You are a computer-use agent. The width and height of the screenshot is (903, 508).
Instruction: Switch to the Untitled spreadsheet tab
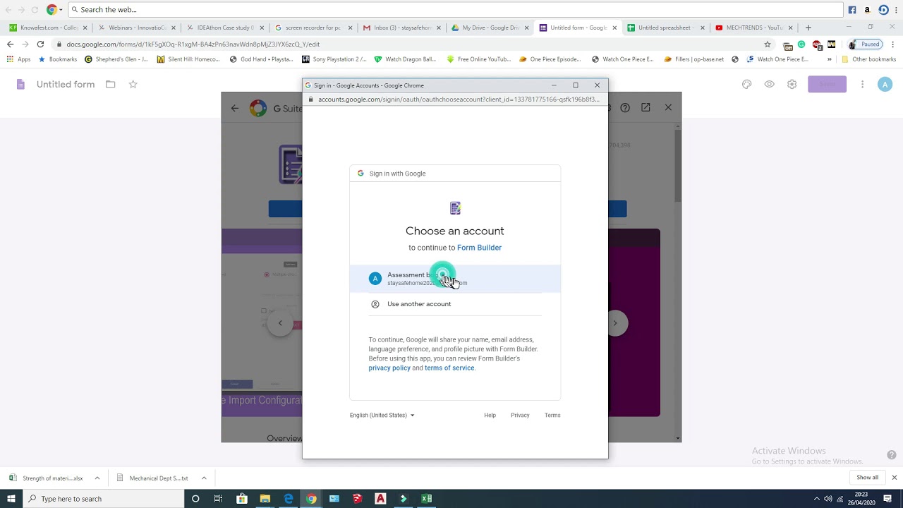(x=666, y=28)
